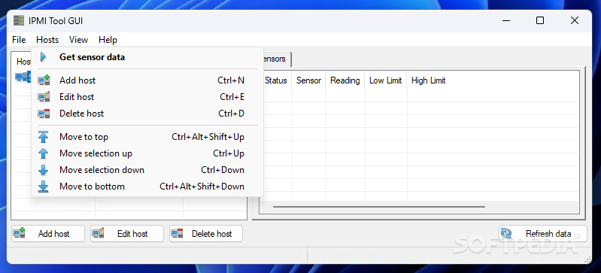Click the host computer icon in the host list

(22, 77)
